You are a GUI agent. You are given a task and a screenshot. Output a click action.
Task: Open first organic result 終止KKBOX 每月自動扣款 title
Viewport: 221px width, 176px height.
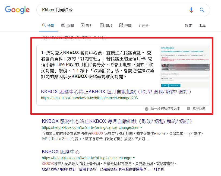pos(117,121)
